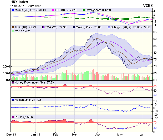Click the 200M volume axis label
This screenshot has height=140, width=163.
tap(6, 67)
